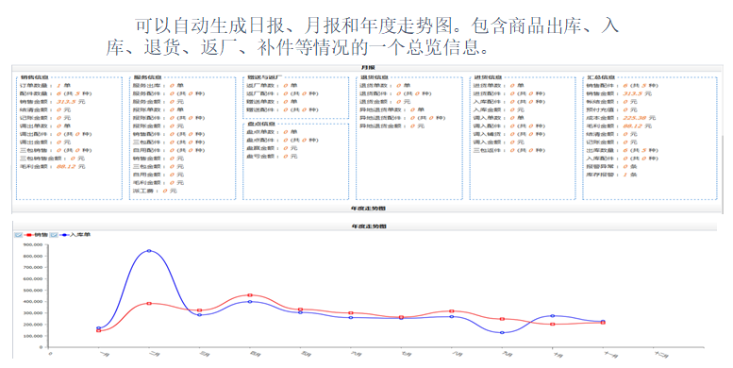733x368 pixels.
Task: Click the 异地退货金额 row
Action: pos(392,125)
